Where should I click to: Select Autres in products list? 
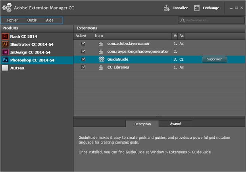click(x=37, y=68)
